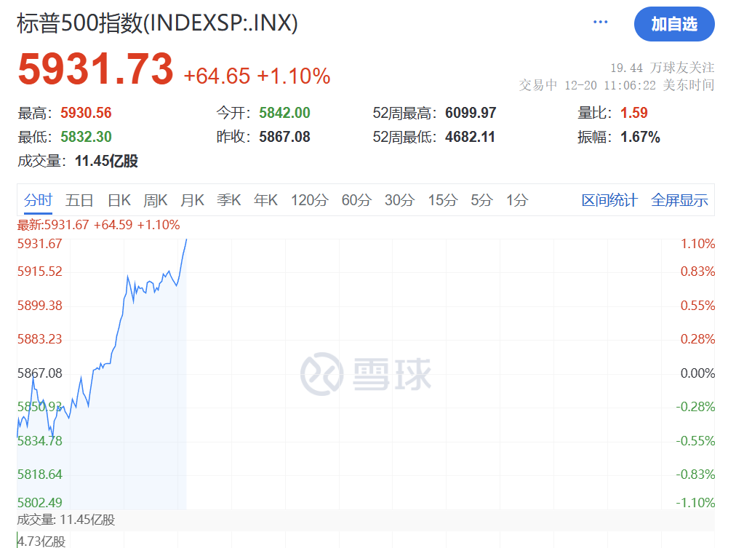Screen dimensions: 736x548
Task: Open the 月K monthly candlestick tab
Action: tap(193, 201)
